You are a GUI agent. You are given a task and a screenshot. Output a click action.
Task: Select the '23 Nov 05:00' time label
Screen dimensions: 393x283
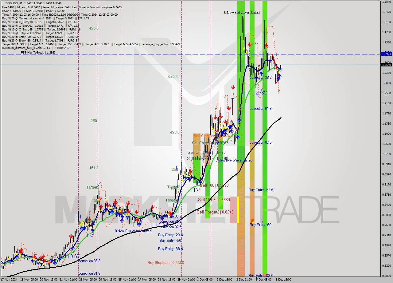click(88, 280)
